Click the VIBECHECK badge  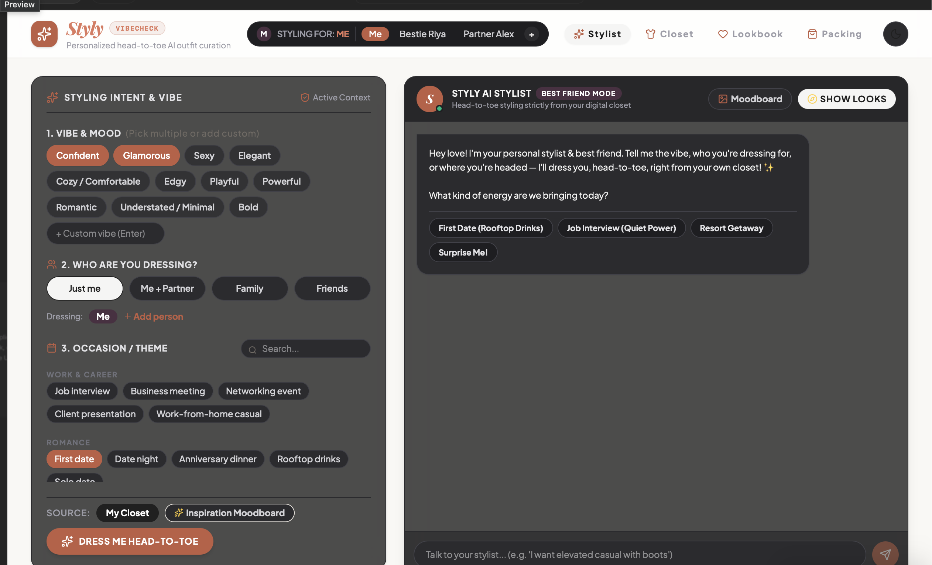coord(137,28)
